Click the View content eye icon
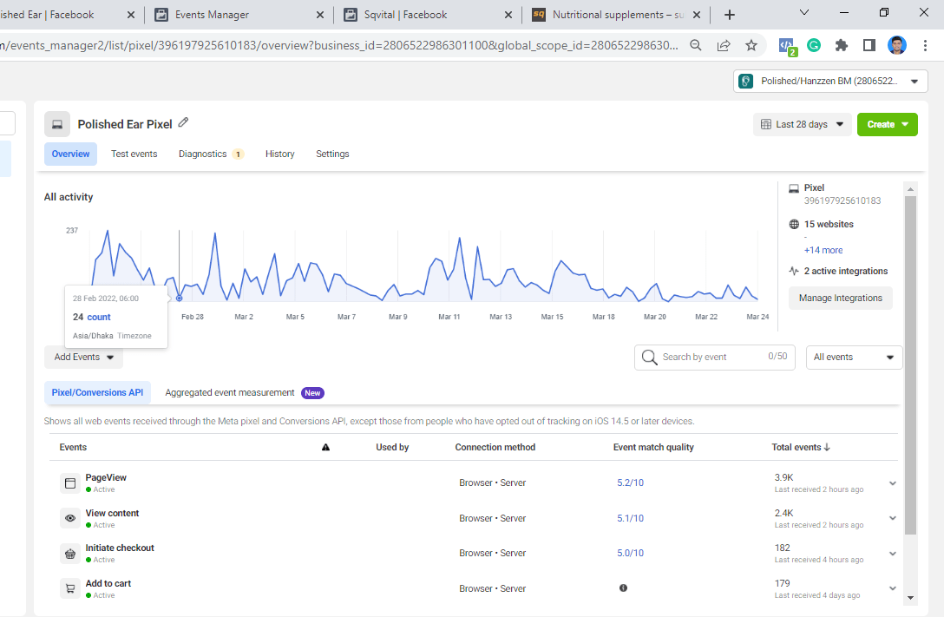The image size is (944, 617). (x=70, y=518)
